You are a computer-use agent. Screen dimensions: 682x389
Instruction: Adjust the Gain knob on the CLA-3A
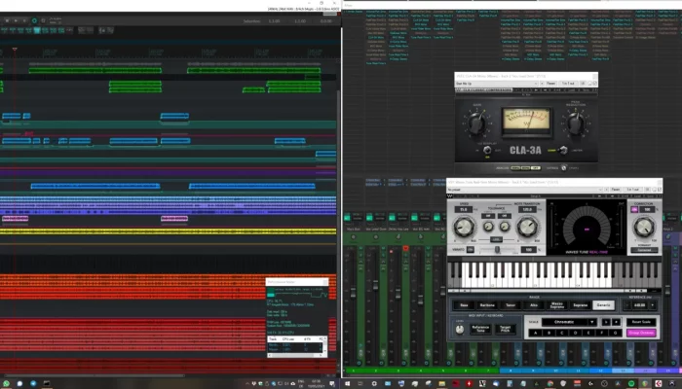pos(477,122)
